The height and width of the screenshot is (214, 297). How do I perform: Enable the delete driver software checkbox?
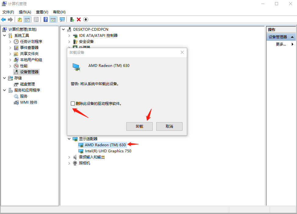pyautogui.click(x=73, y=103)
